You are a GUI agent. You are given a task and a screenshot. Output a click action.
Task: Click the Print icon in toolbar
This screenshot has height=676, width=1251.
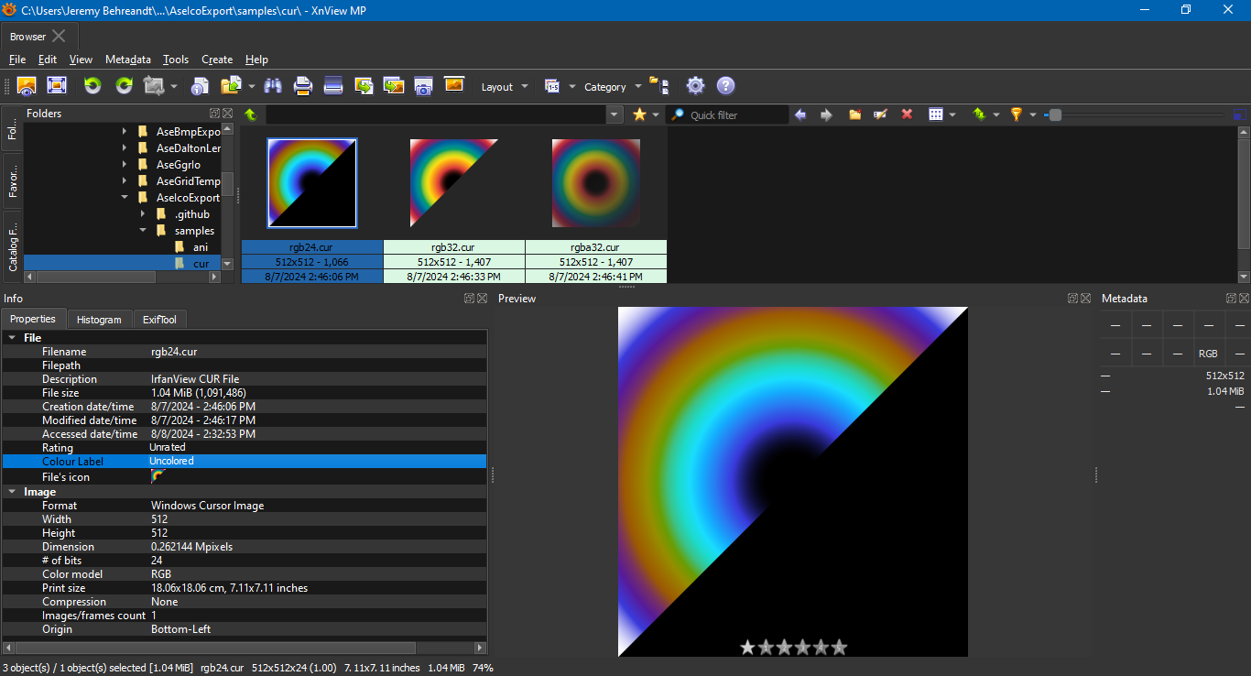(303, 86)
